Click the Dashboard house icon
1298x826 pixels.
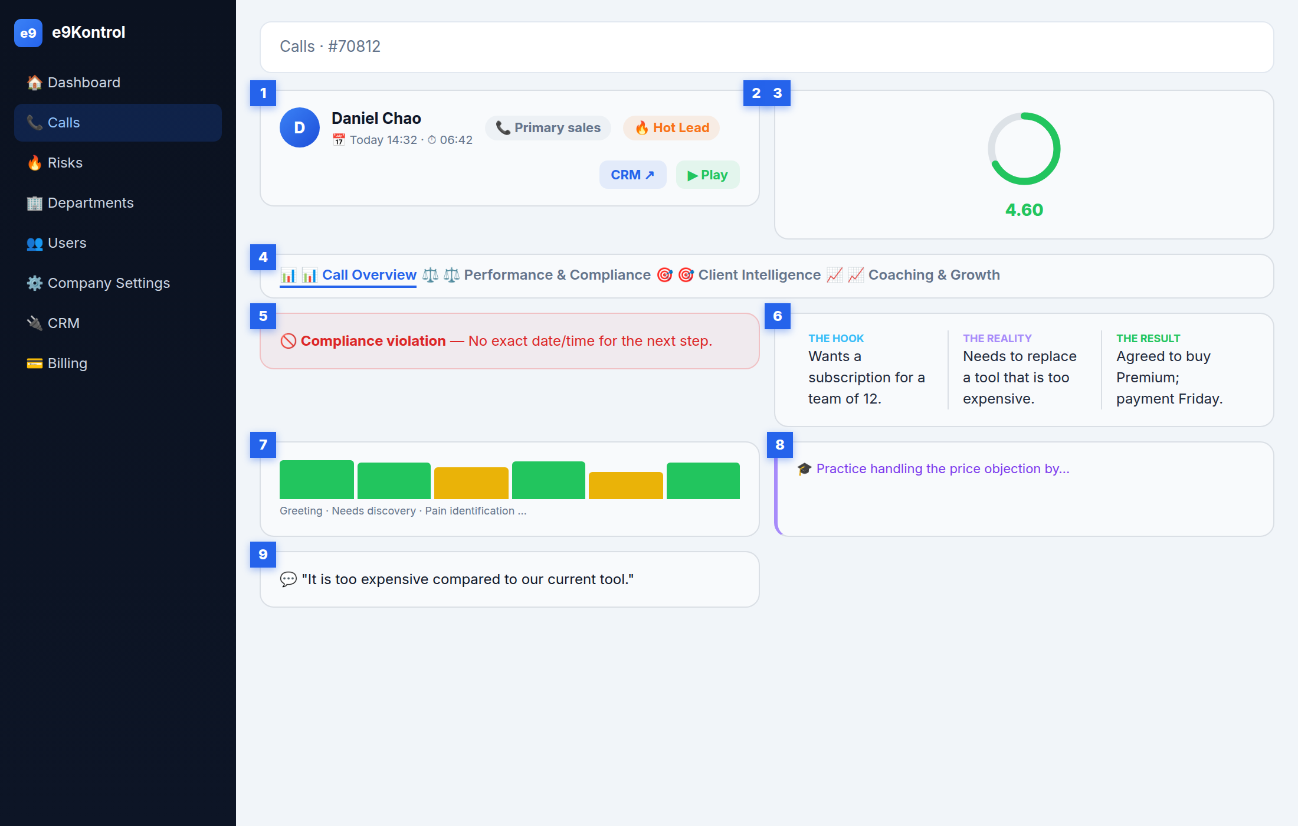[35, 83]
